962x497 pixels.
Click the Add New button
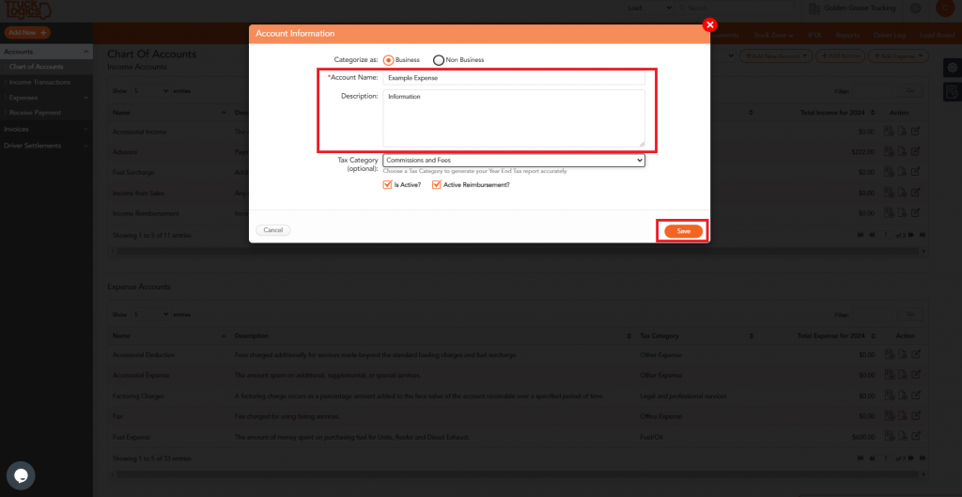(x=27, y=33)
